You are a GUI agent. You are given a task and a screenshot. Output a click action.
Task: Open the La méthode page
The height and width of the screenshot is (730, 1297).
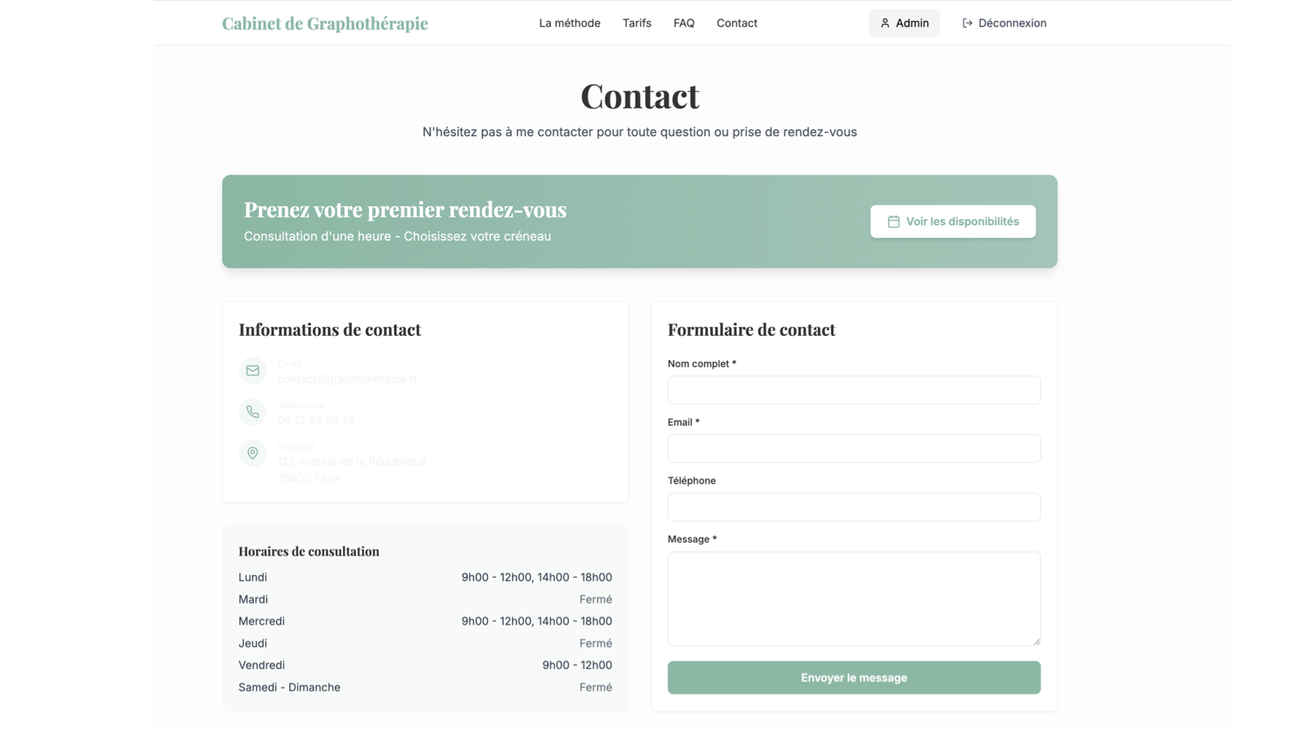[570, 24]
